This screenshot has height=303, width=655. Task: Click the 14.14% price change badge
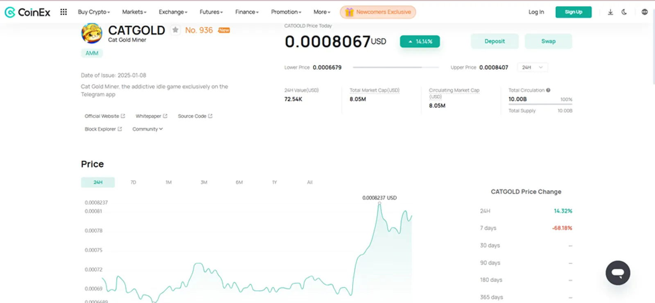click(x=420, y=41)
